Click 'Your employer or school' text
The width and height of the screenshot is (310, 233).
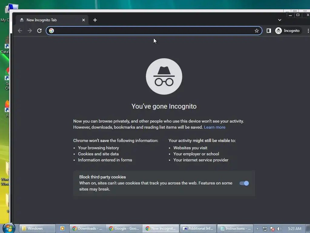point(196,154)
